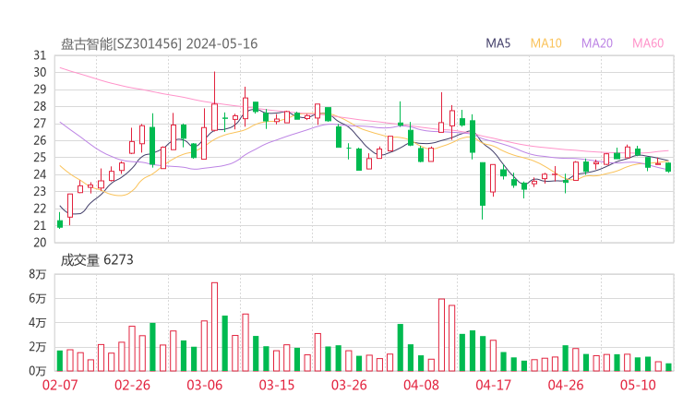The image size is (683, 406).
Task: Click the 8万 volume axis label
Action: [x=38, y=274]
